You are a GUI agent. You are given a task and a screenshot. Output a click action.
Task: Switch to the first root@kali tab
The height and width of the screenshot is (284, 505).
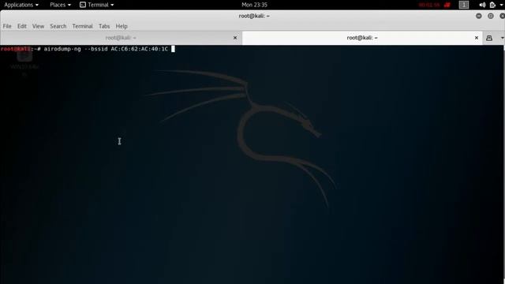121,38
